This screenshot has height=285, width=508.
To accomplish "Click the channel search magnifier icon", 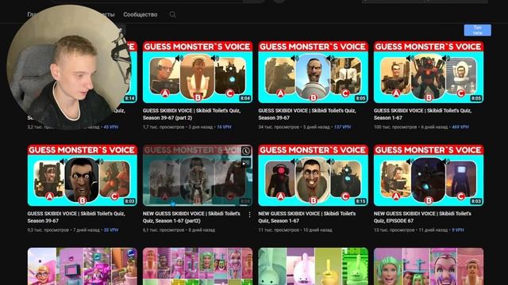I will pos(173,14).
